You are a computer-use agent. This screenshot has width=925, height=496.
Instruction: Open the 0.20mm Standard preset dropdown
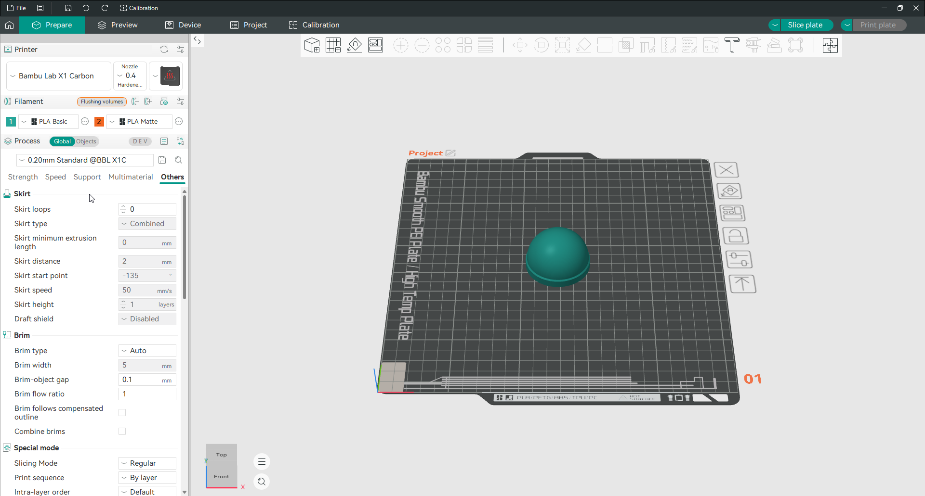[85, 160]
